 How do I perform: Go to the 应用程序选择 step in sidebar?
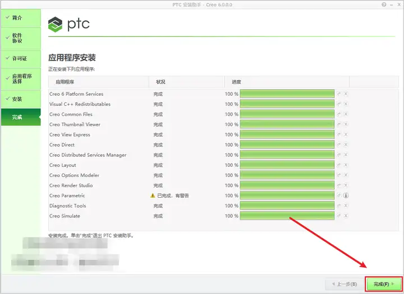coord(21,79)
